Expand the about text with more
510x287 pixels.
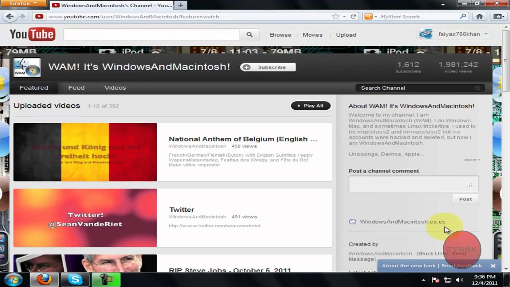click(472, 159)
